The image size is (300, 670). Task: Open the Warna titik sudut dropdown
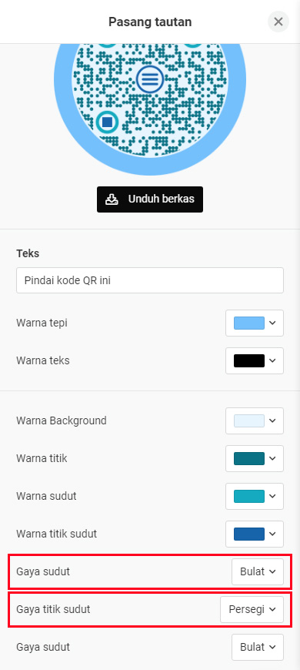tap(255, 534)
